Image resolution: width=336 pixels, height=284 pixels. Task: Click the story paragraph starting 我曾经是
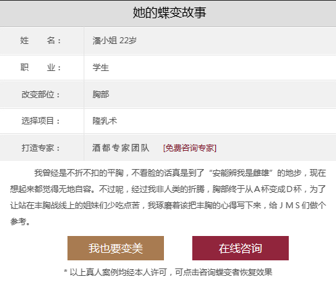pyautogui.click(x=168, y=197)
